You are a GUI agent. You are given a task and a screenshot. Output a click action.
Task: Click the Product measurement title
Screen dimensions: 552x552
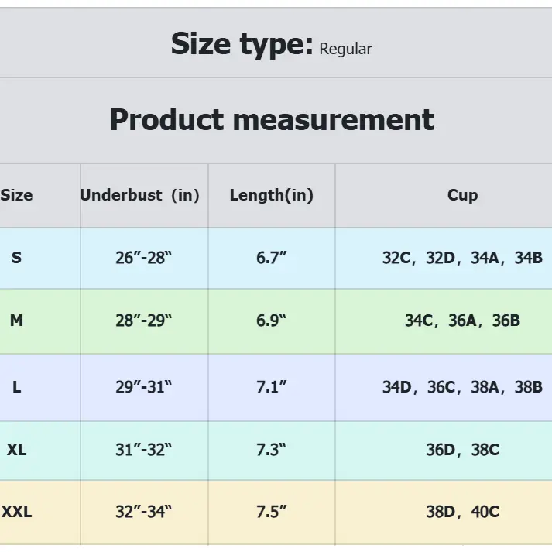click(272, 120)
